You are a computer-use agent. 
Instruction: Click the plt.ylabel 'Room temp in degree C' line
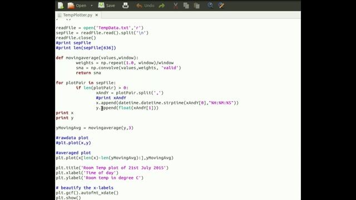click(x=100, y=178)
